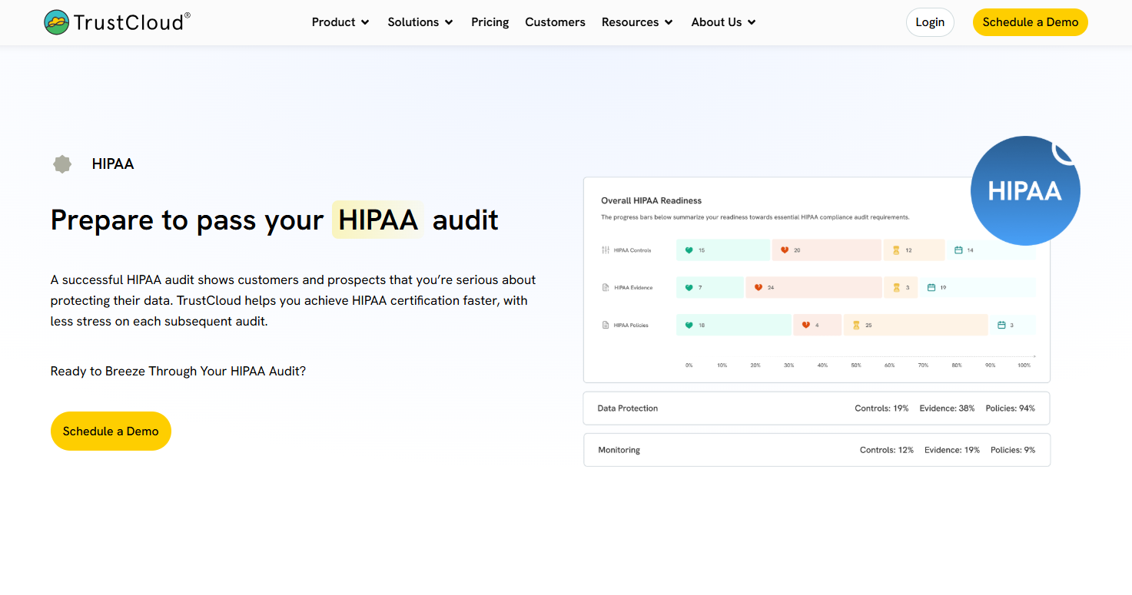
Task: Click the HIPAA Policies label
Action: pos(631,326)
